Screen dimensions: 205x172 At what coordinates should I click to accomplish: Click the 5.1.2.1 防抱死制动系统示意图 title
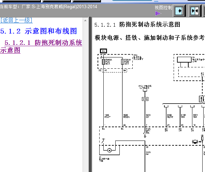(x=137, y=25)
